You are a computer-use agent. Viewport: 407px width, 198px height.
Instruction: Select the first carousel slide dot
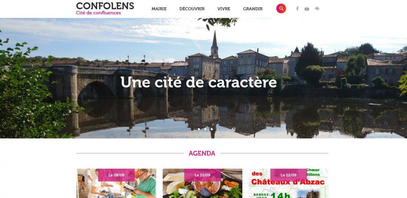[x=199, y=129]
